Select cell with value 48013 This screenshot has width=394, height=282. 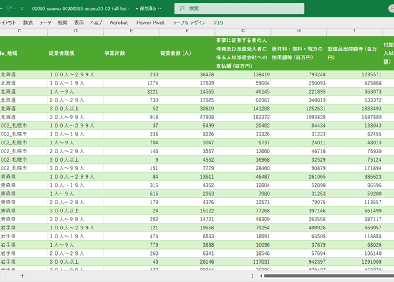click(354, 143)
